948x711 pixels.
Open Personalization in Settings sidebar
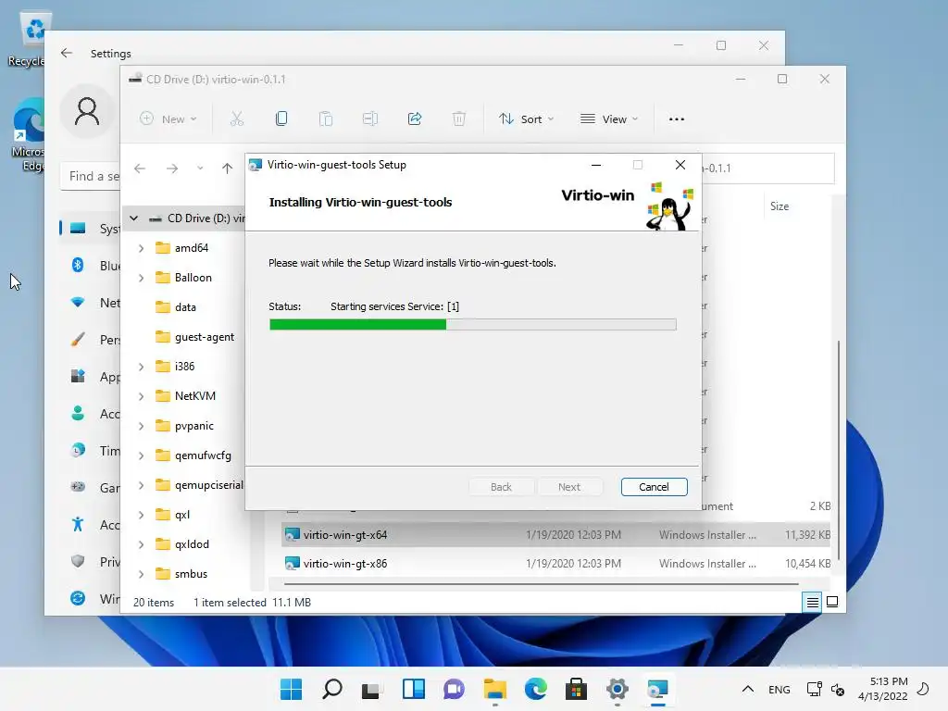click(x=91, y=340)
